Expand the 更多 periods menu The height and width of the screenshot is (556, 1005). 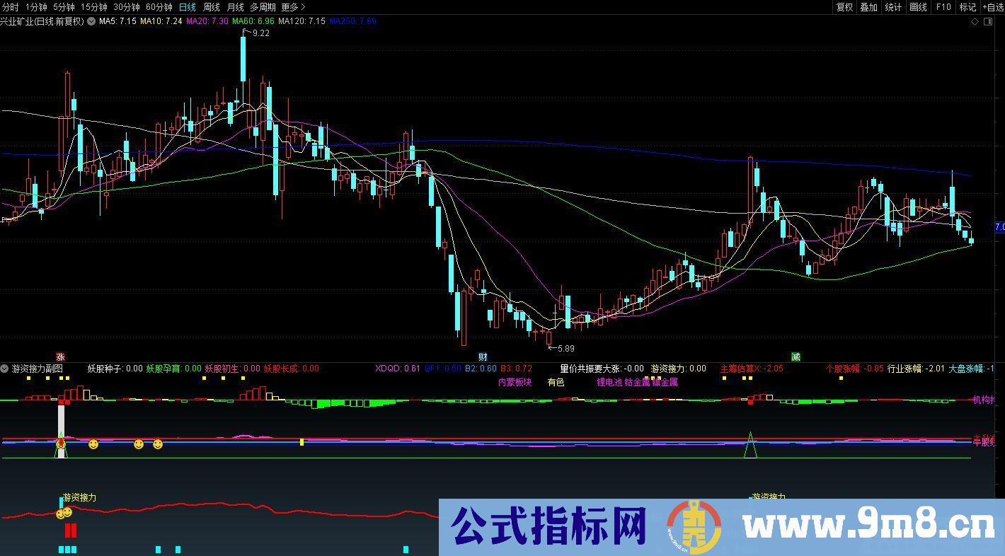coord(293,7)
